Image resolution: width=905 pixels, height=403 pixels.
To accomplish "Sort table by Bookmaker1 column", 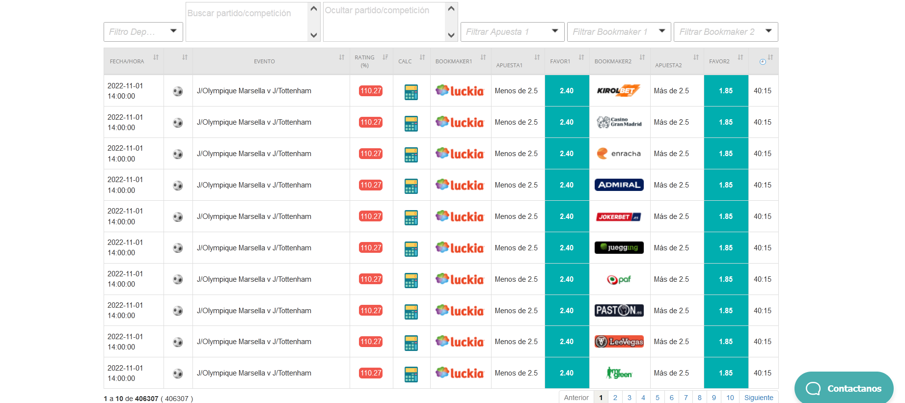I will (x=461, y=61).
